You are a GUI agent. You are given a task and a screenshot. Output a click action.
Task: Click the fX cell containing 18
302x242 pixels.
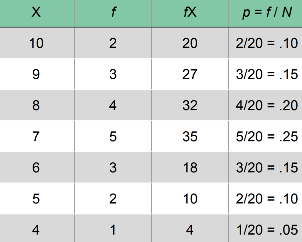click(190, 168)
